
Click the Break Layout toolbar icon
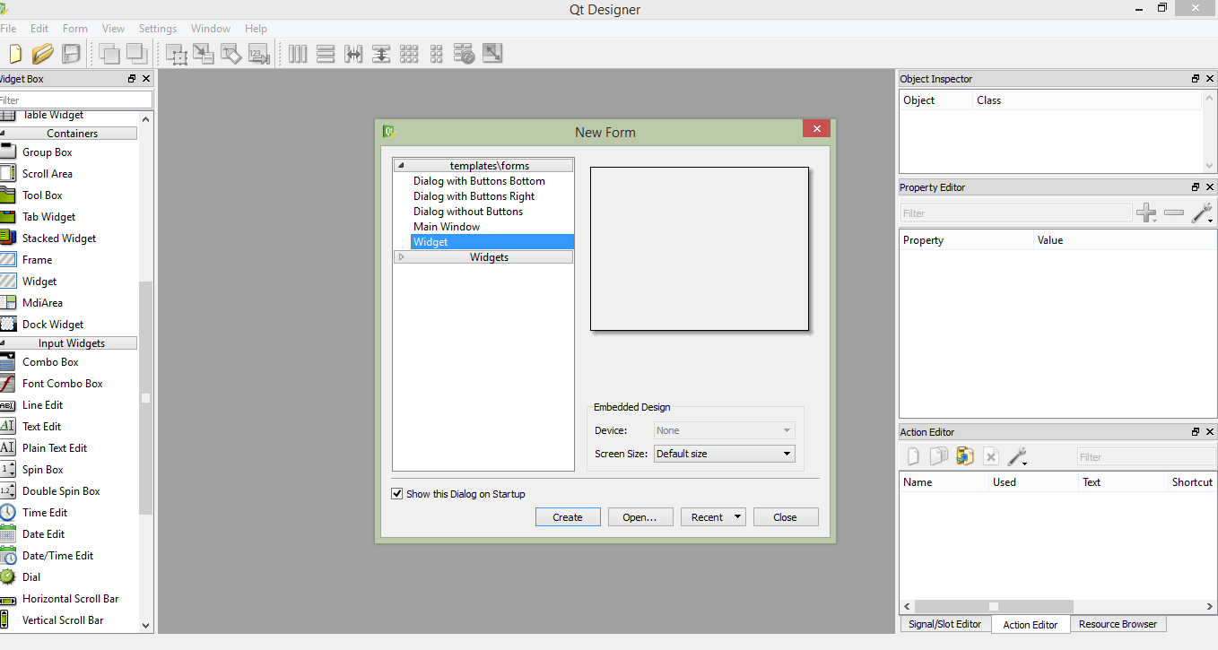click(x=465, y=54)
